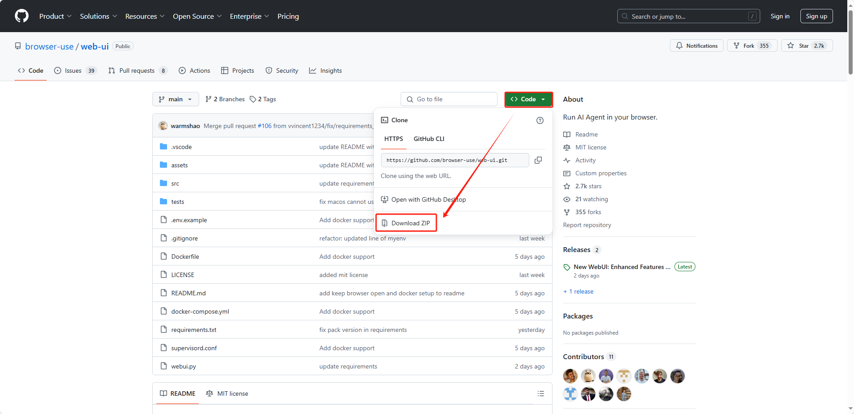Switch to GitHub CLI clone tab
Screen dimensions: 854x414
[429, 139]
